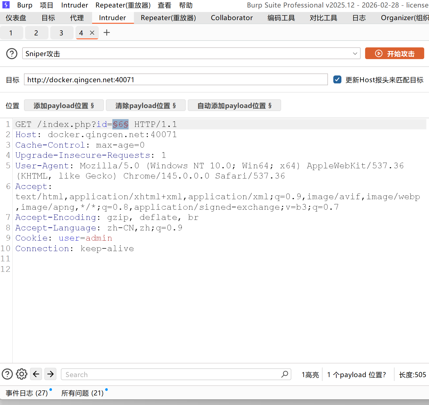Click Cookie value admin in request
429x405 pixels.
pyautogui.click(x=99, y=238)
